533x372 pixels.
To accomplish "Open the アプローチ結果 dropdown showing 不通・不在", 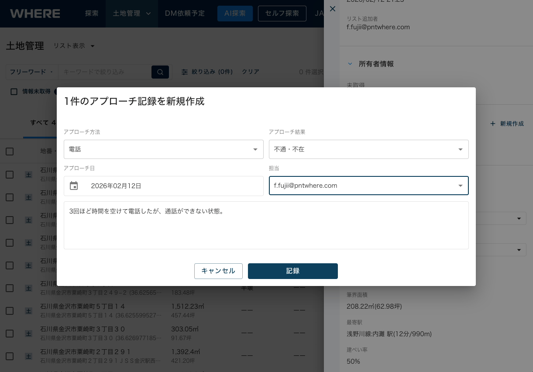I will tap(368, 149).
